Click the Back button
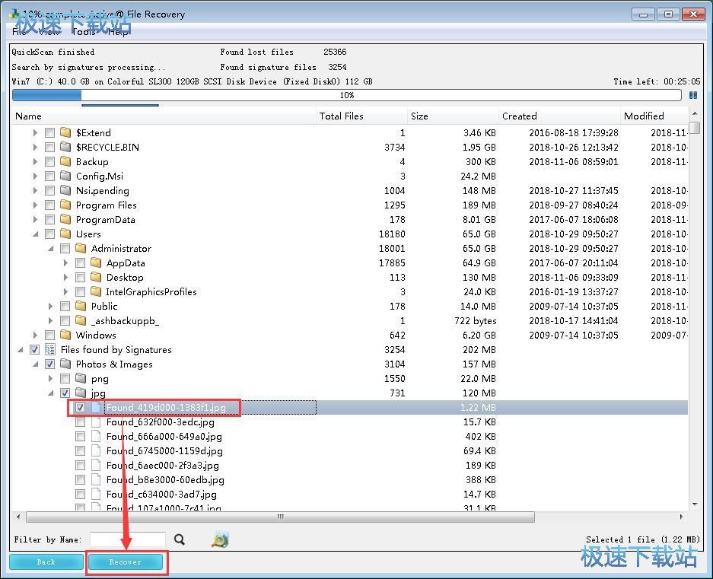The height and width of the screenshot is (579, 713). (46, 562)
